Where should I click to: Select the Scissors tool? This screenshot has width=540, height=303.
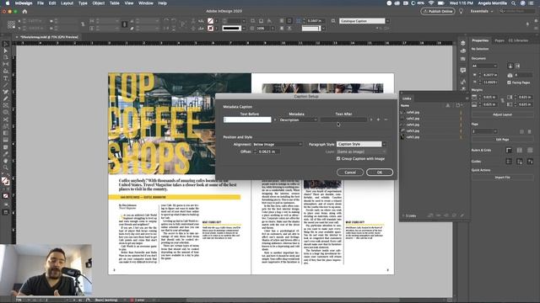(6, 120)
